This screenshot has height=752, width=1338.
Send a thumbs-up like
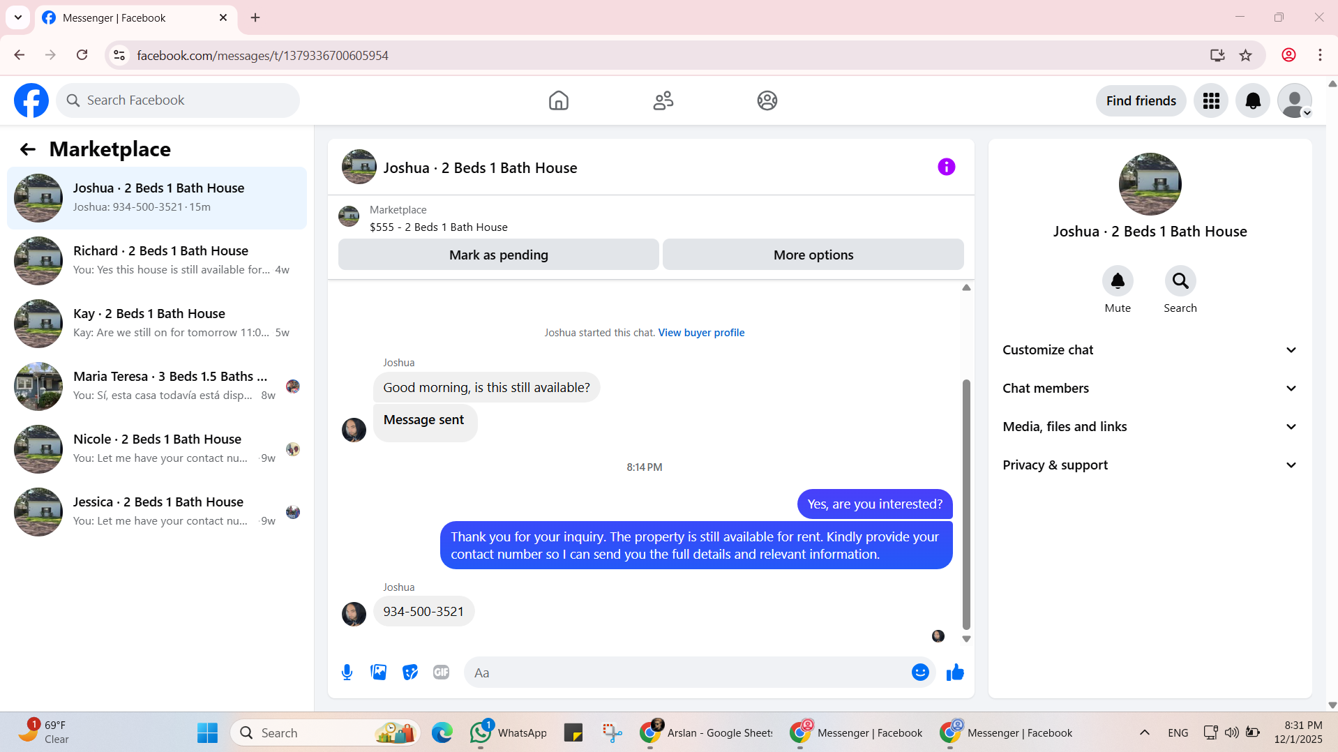pos(955,672)
